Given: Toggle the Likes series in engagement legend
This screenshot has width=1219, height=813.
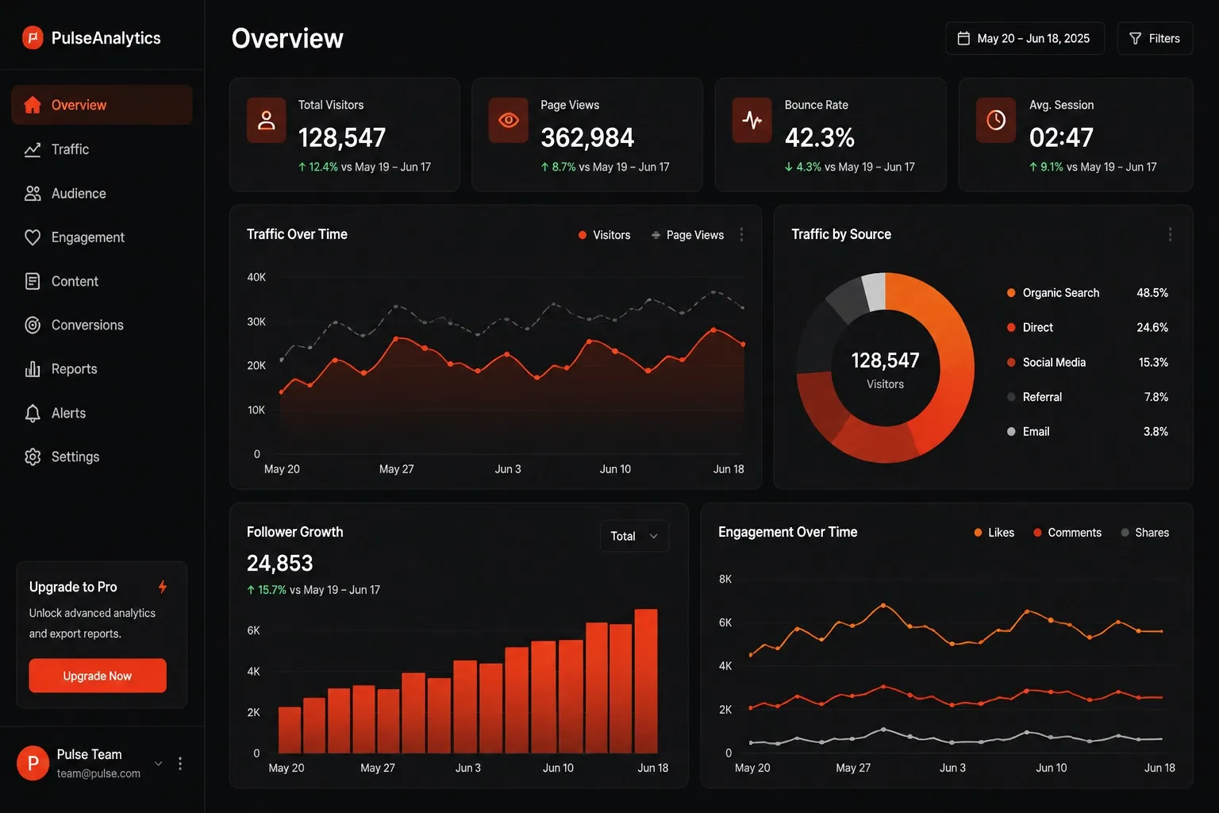Looking at the screenshot, I should click(994, 533).
